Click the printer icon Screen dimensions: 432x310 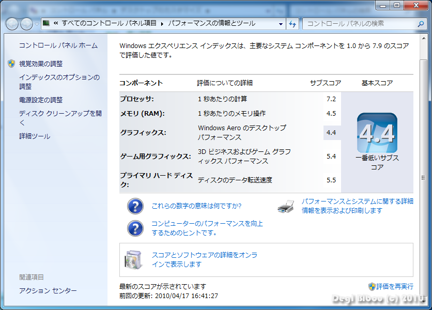(286, 206)
